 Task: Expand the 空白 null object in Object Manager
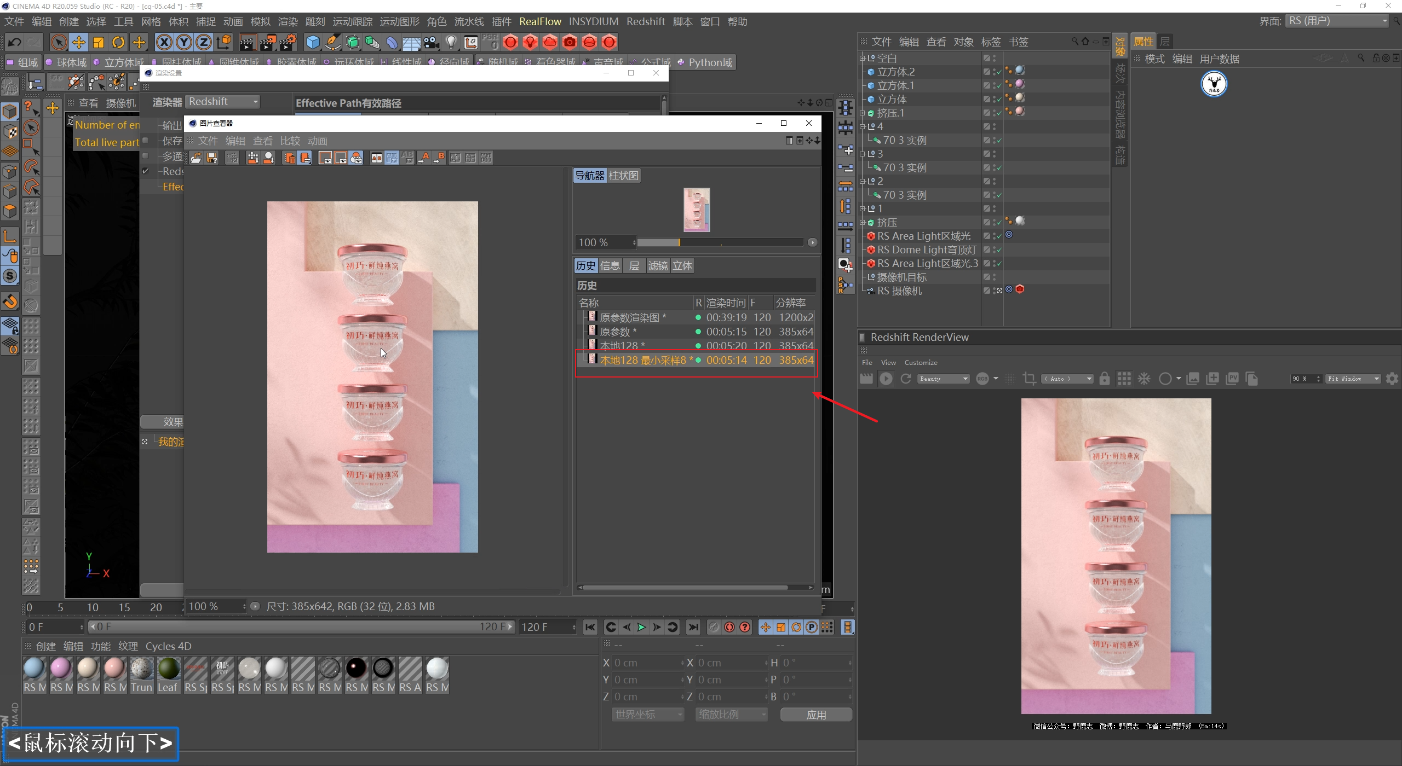pos(862,58)
